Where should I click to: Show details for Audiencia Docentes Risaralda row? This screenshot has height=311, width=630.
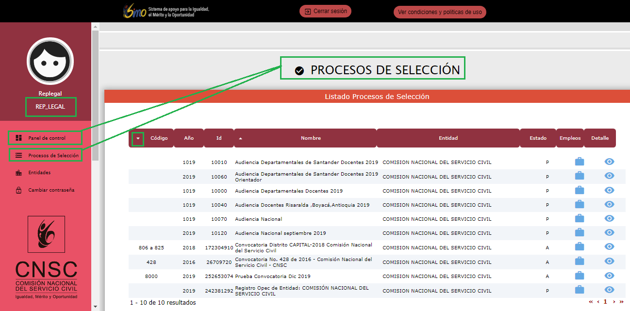609,204
